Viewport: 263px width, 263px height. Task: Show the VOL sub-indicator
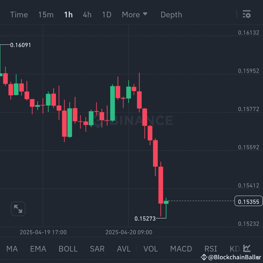151,249
